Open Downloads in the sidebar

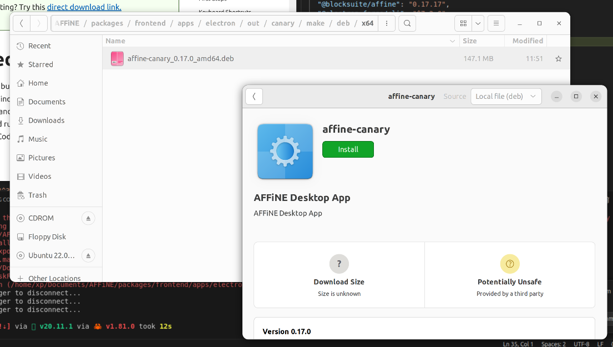point(46,120)
